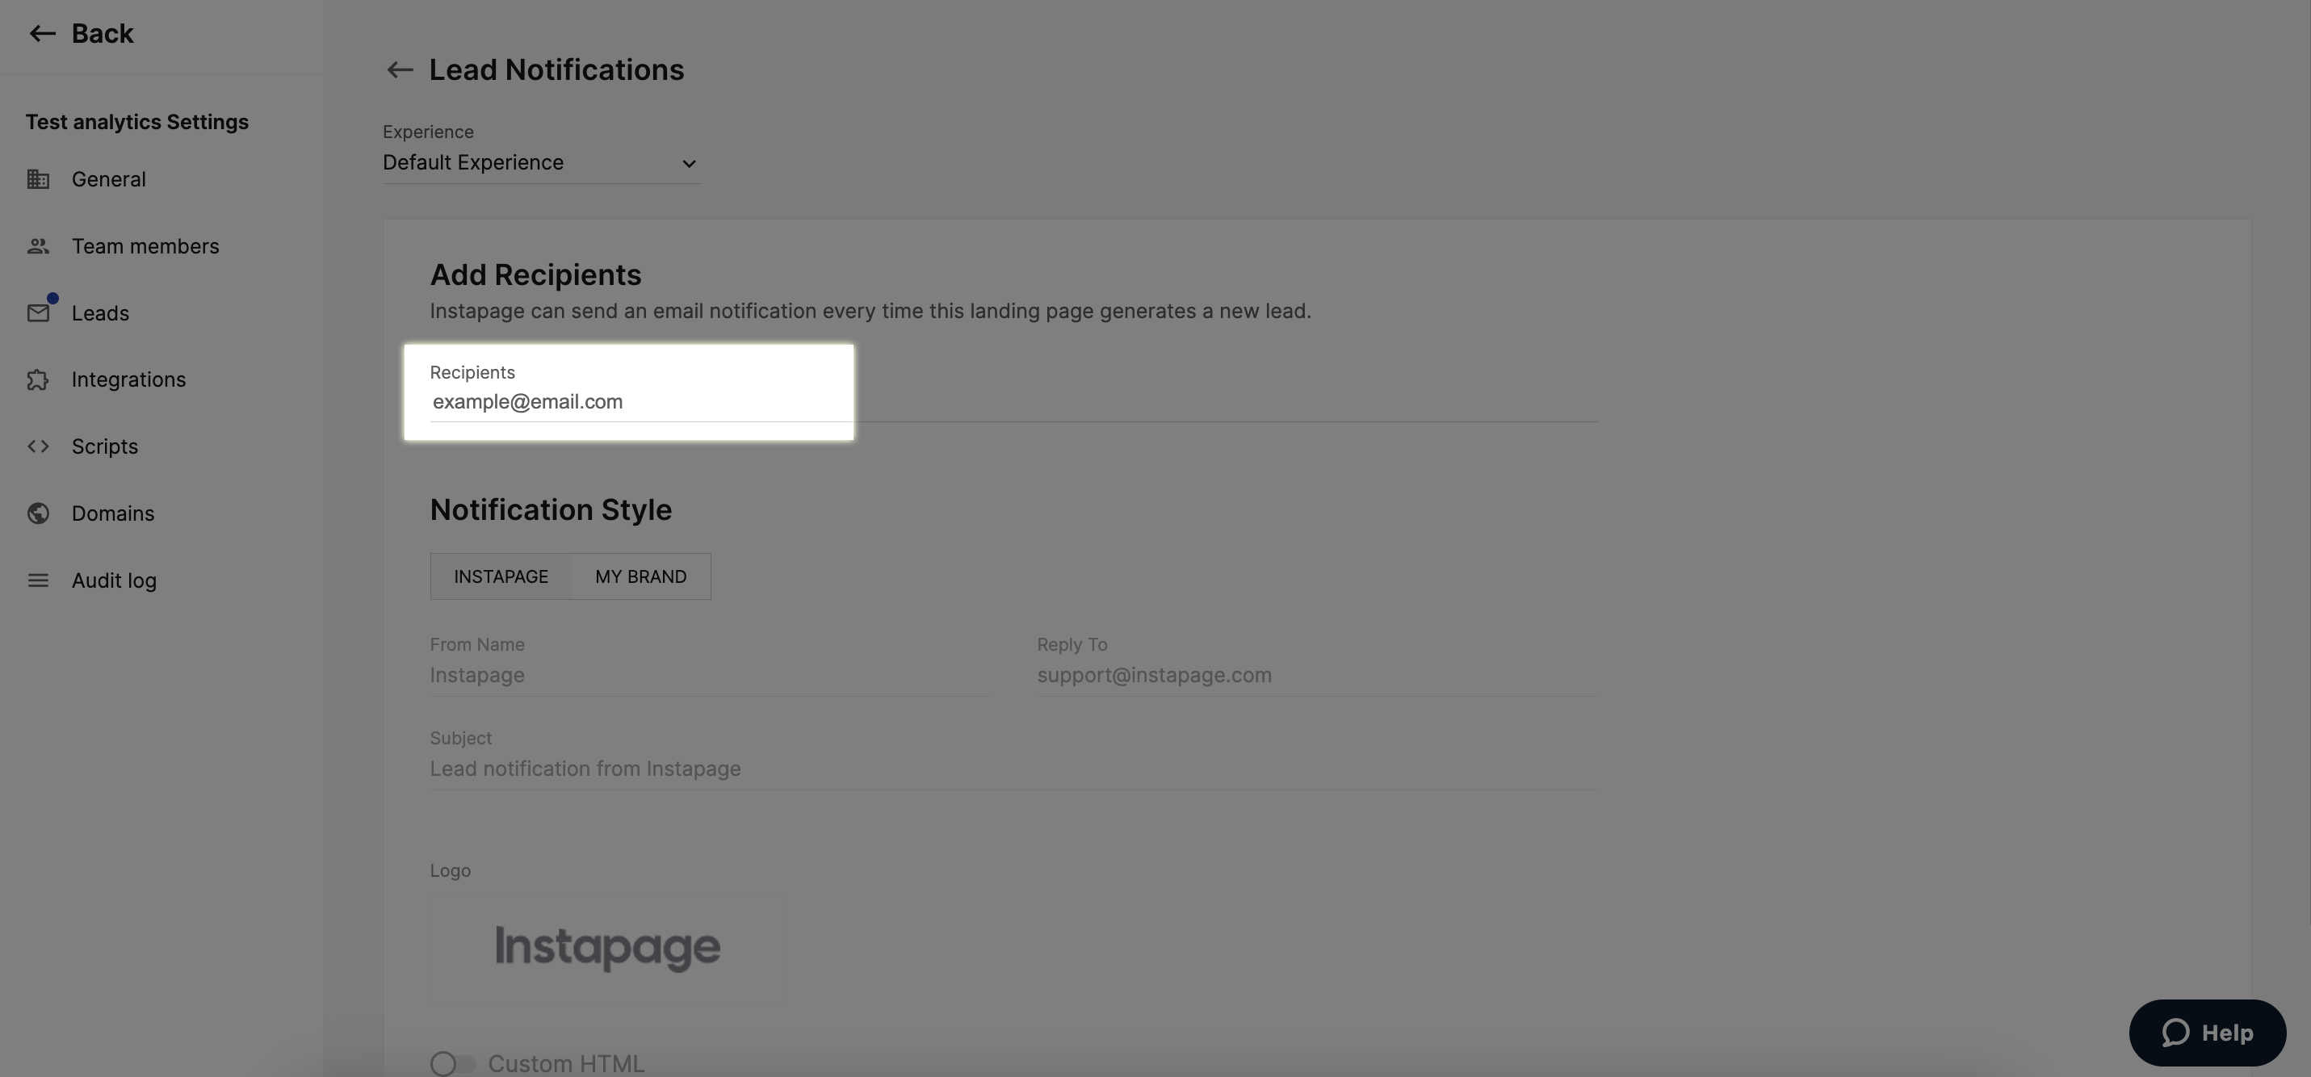This screenshot has width=2311, height=1077.
Task: Go to the Domains section
Action: 113,513
